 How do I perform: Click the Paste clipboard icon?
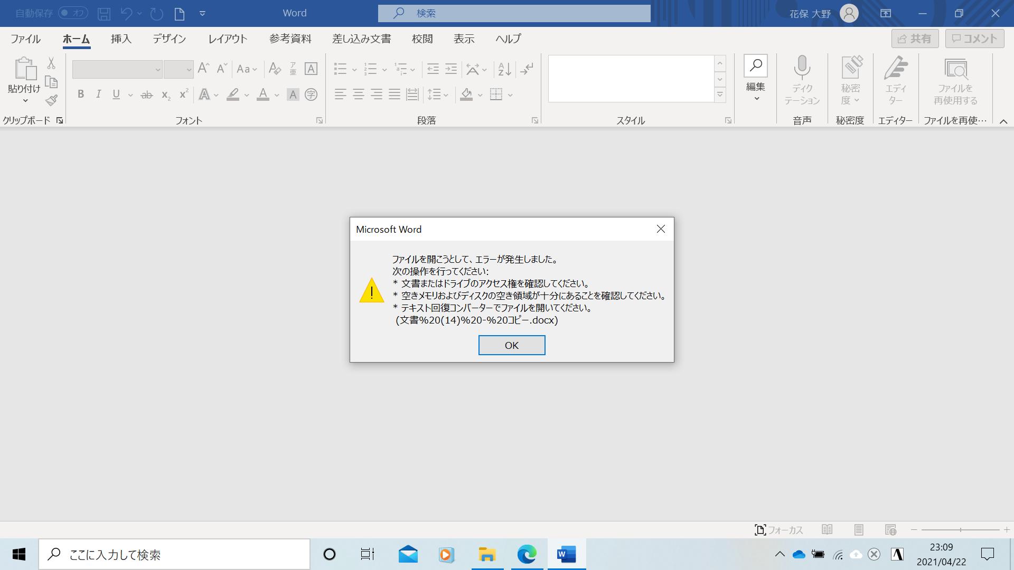point(25,69)
